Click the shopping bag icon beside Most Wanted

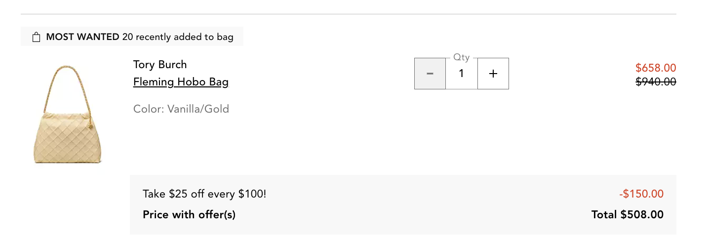click(x=36, y=37)
